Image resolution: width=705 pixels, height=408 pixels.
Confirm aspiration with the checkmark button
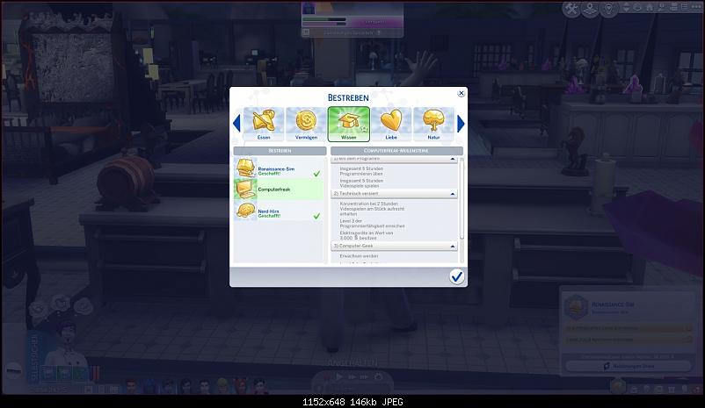coord(457,276)
